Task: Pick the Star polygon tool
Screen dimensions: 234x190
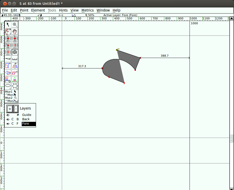Action: coord(15,86)
